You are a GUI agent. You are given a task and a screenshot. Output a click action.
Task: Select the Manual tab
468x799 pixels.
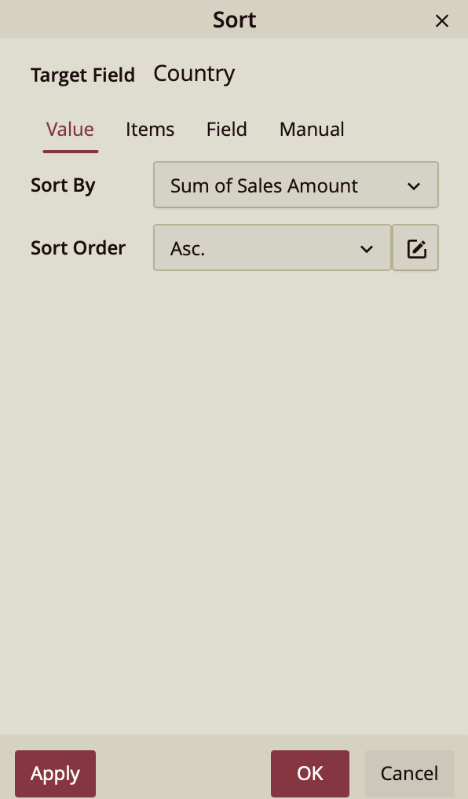312,130
